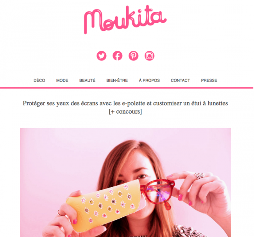Open the PRESSE page

click(x=209, y=80)
